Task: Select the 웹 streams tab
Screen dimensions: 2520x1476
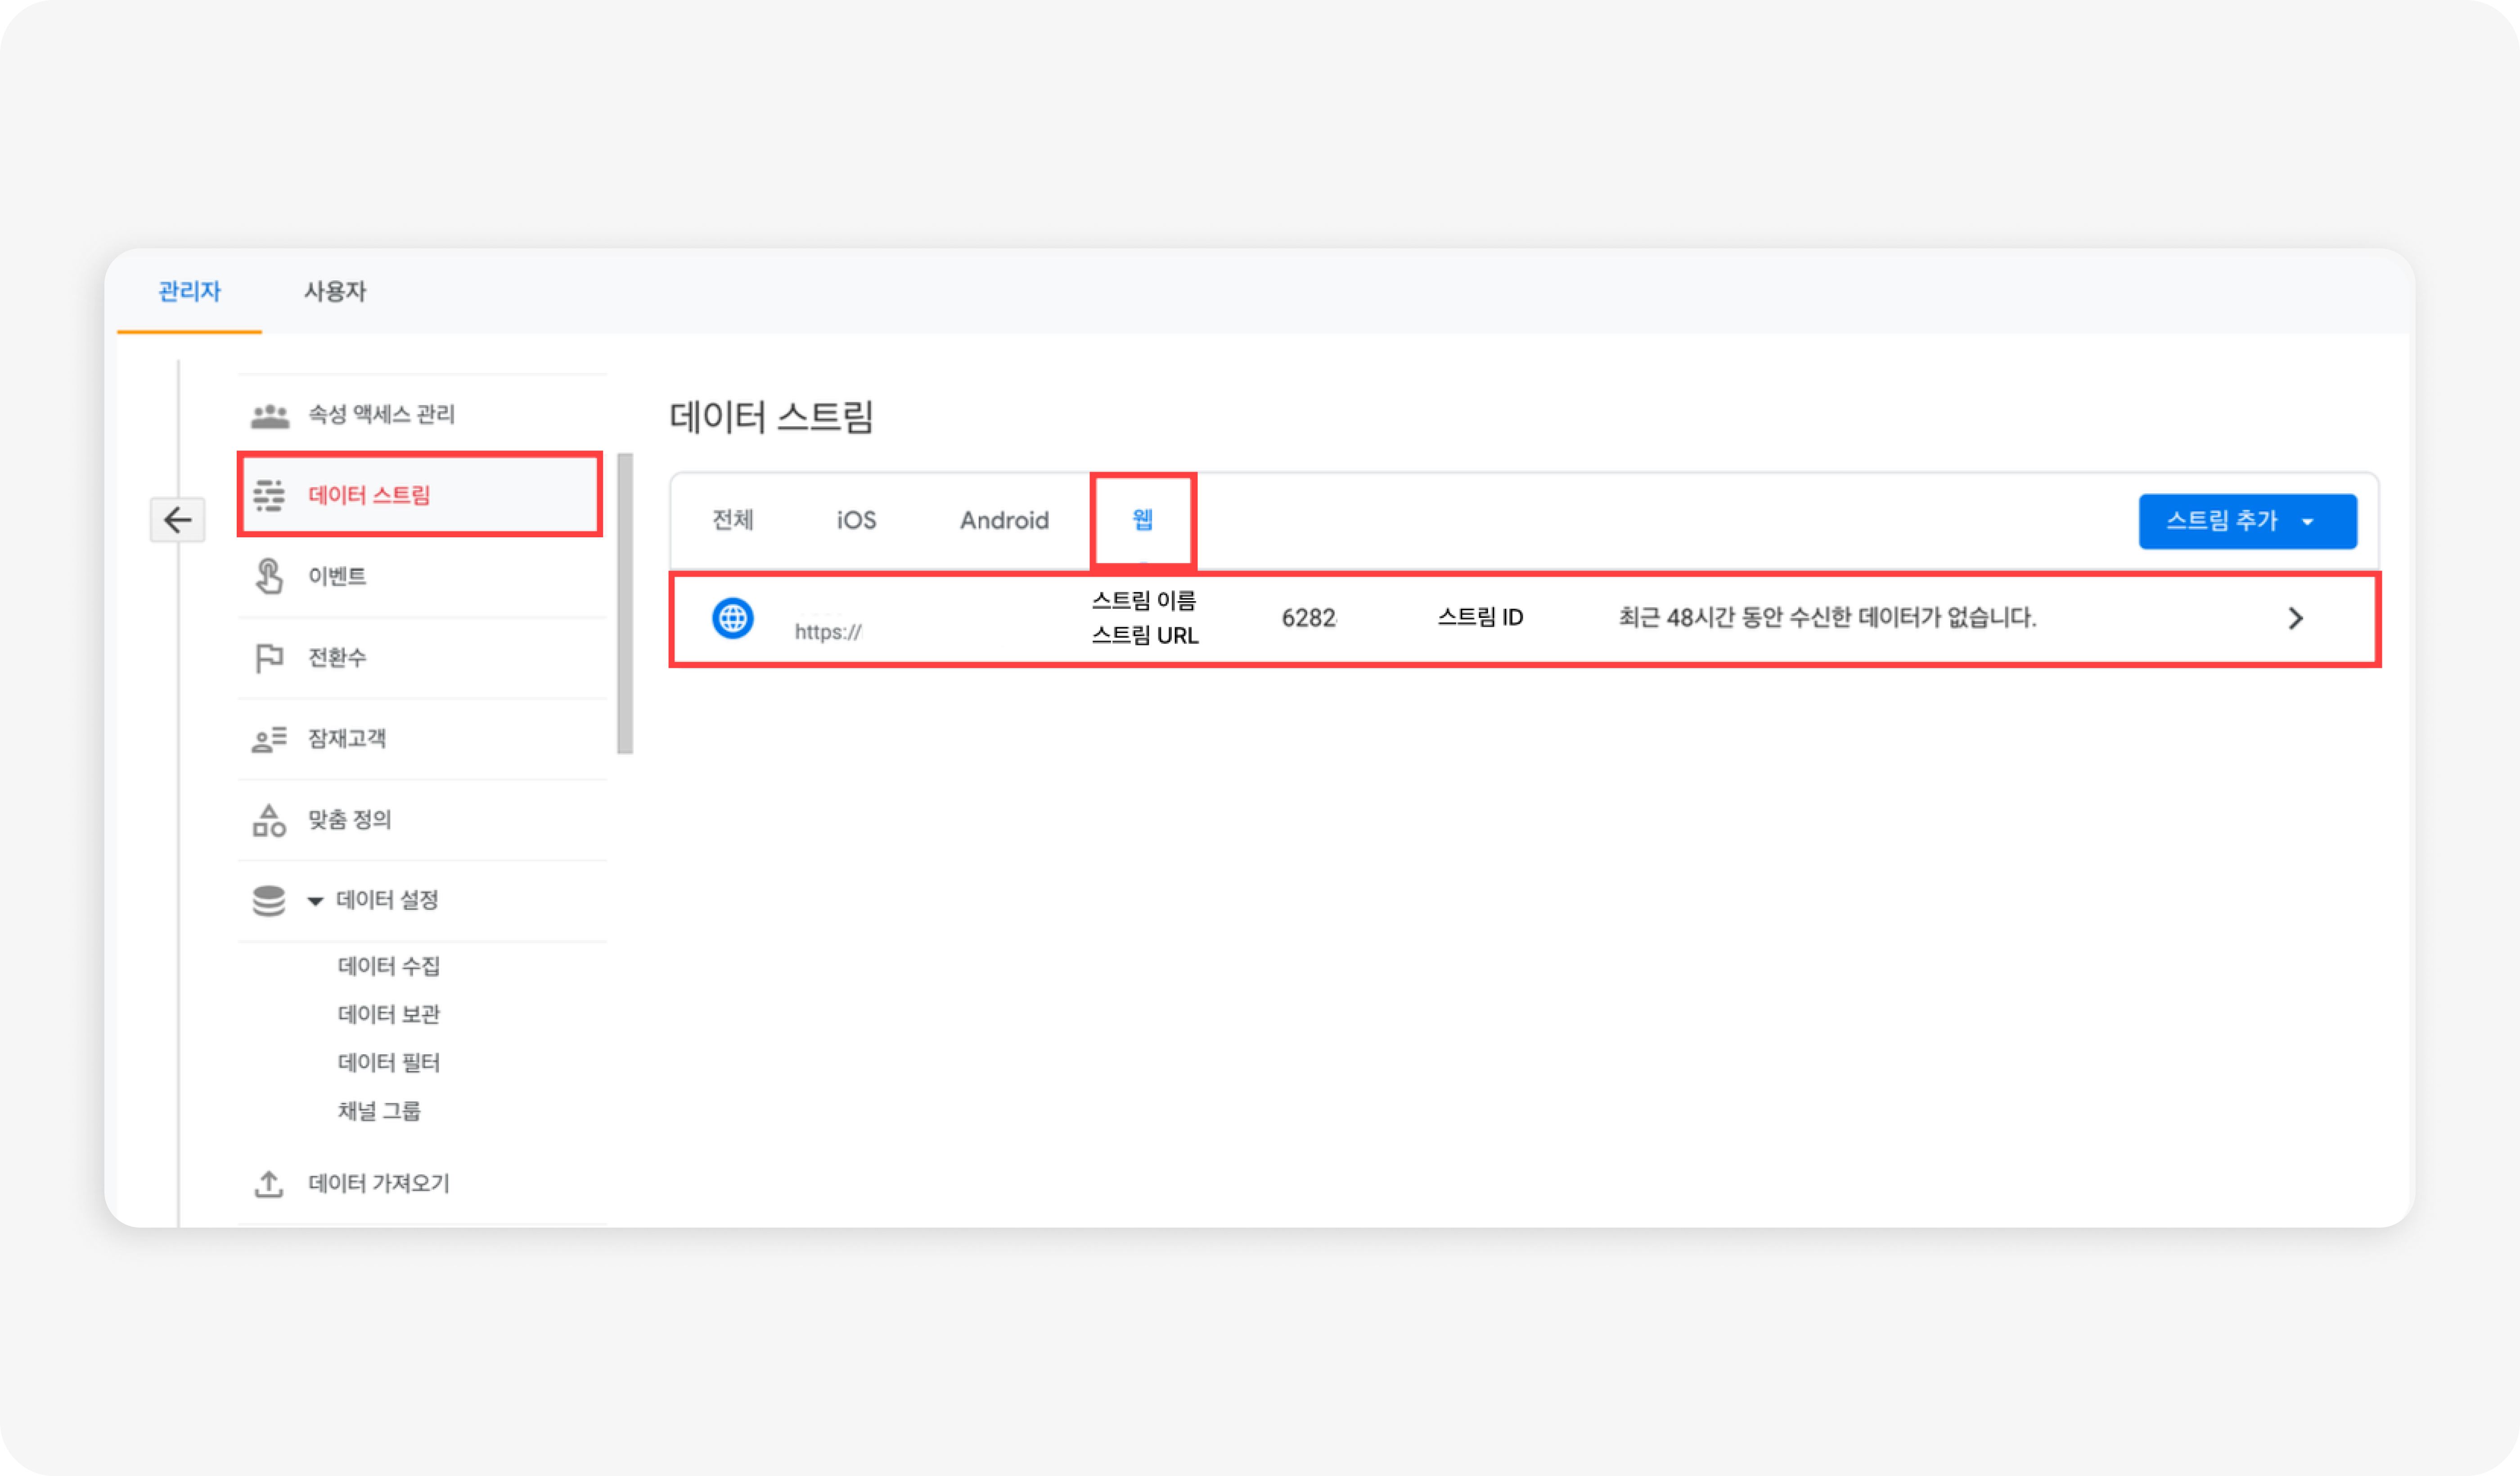Action: click(x=1143, y=520)
